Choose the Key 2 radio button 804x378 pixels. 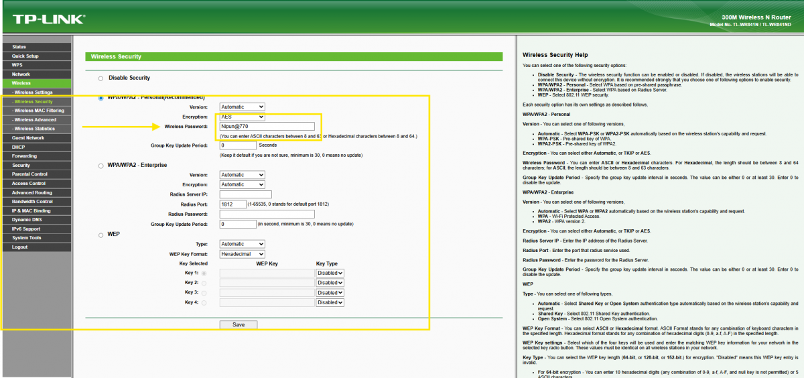click(x=204, y=283)
